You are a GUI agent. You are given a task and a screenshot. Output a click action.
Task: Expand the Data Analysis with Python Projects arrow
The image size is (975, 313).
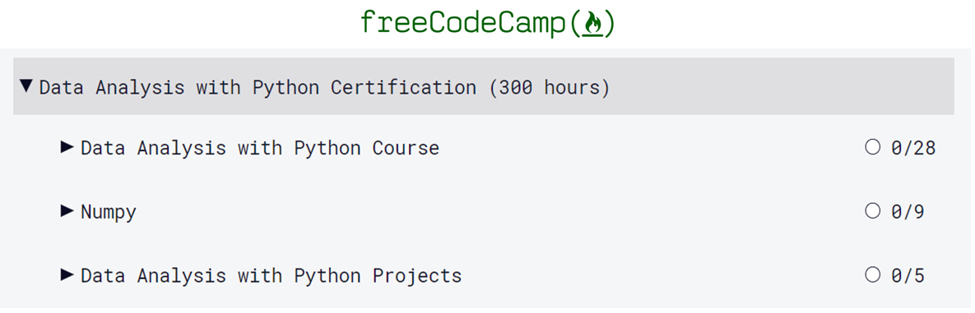coord(67,274)
